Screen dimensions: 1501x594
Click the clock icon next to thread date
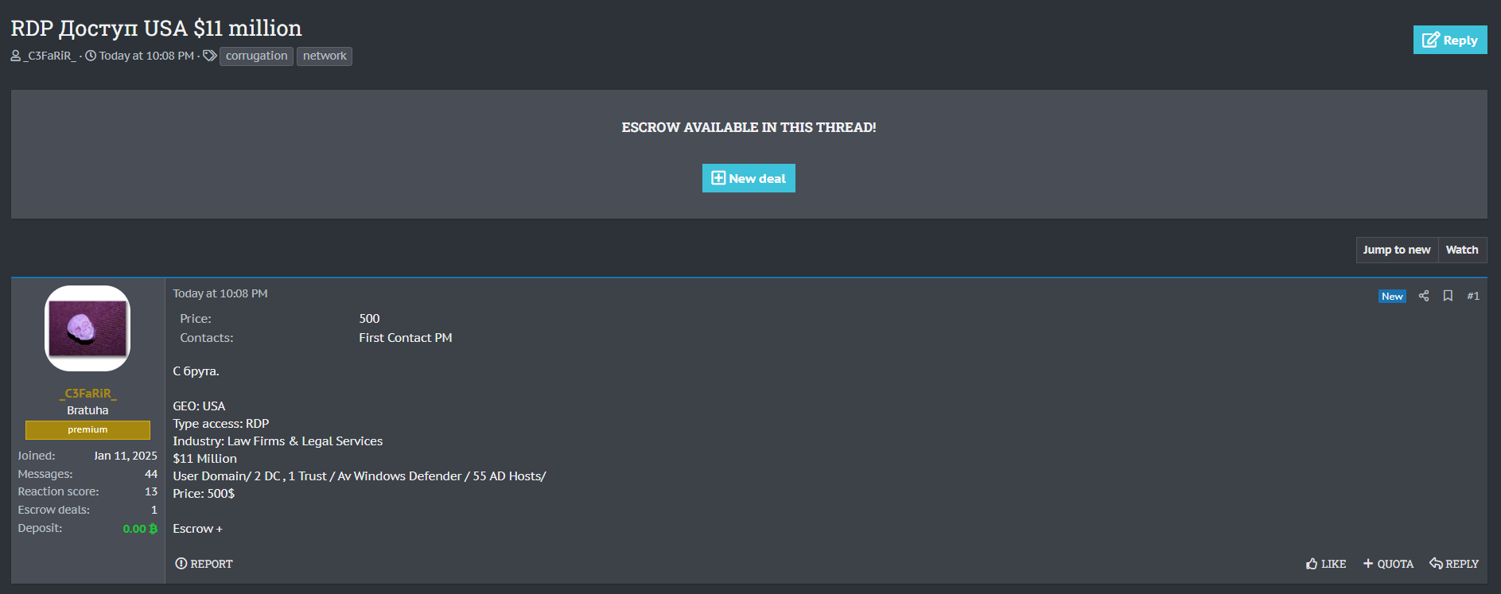coord(91,56)
